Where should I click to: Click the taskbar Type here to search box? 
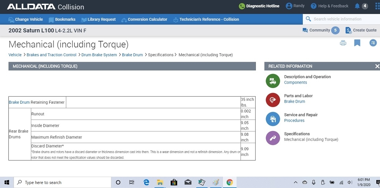point(62,183)
